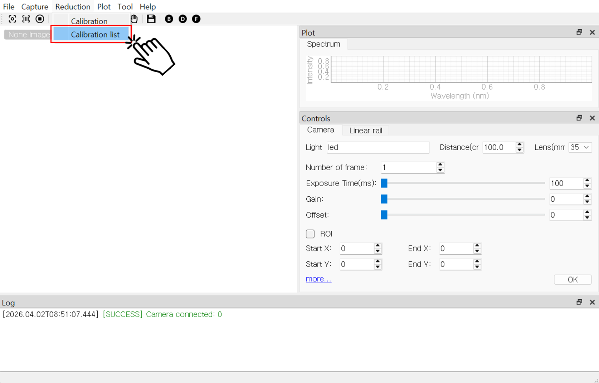Decrease the Gain value
599x383 pixels.
(587, 202)
